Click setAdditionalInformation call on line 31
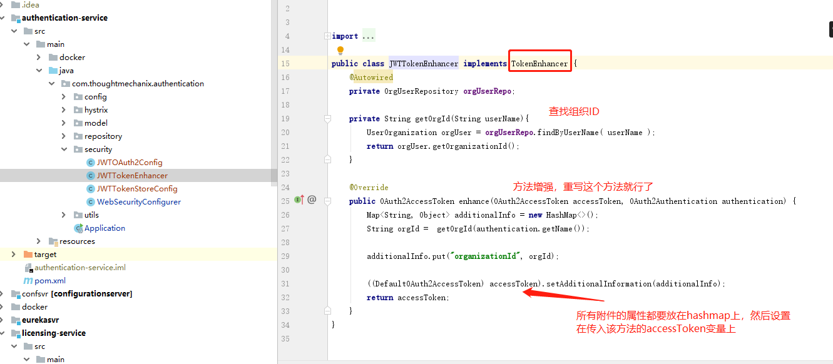833x364 pixels. [x=599, y=284]
